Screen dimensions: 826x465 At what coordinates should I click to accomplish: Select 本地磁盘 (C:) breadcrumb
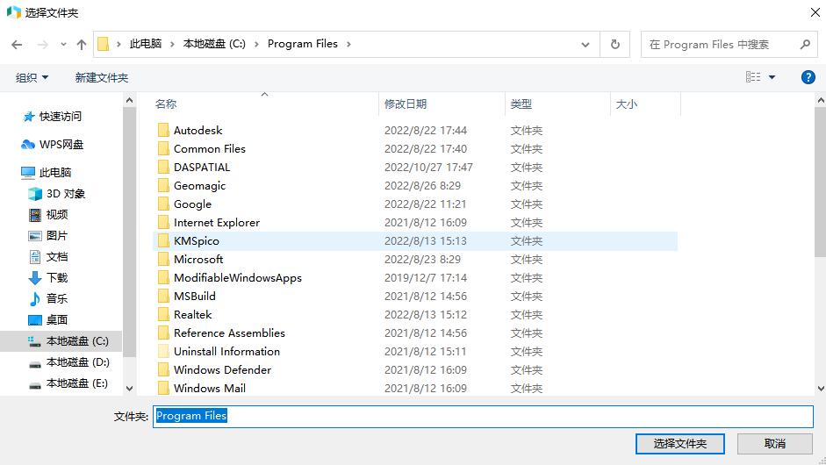(214, 44)
